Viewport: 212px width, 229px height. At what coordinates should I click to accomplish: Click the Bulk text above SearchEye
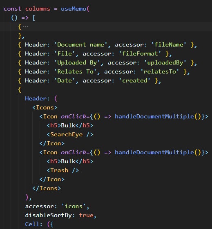pos(68,125)
